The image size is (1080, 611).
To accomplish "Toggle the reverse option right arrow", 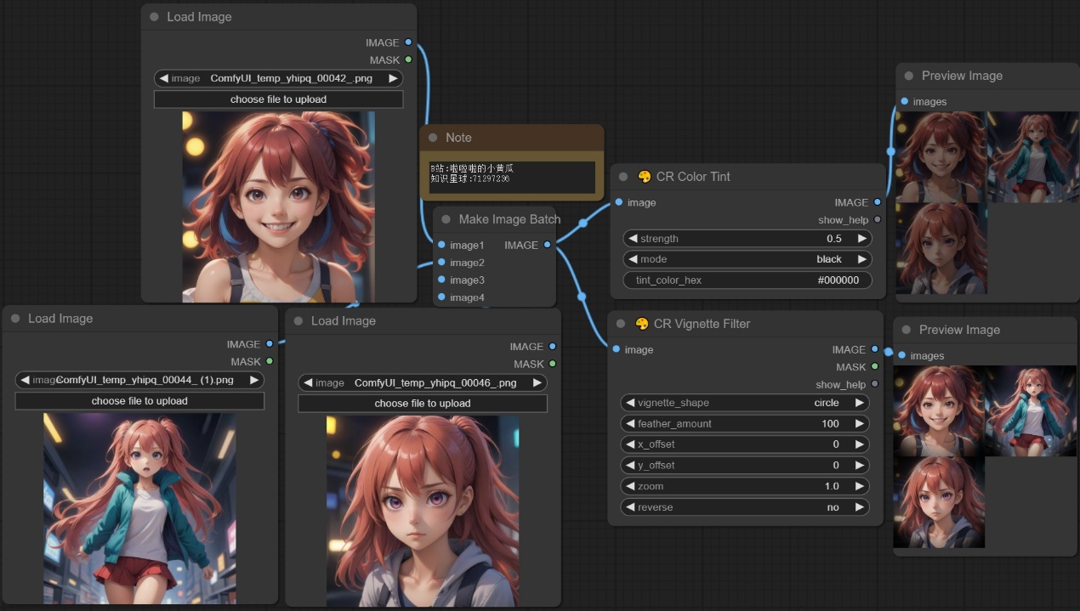I will [x=861, y=507].
